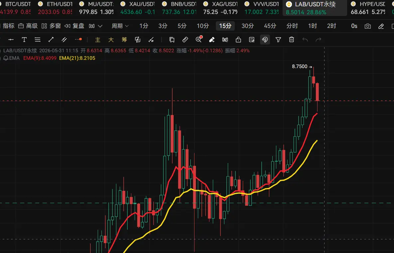Image resolution: width=394 pixels, height=253 pixels.
Task: Open the 多窗 multi-window layout
Action: click(51, 26)
